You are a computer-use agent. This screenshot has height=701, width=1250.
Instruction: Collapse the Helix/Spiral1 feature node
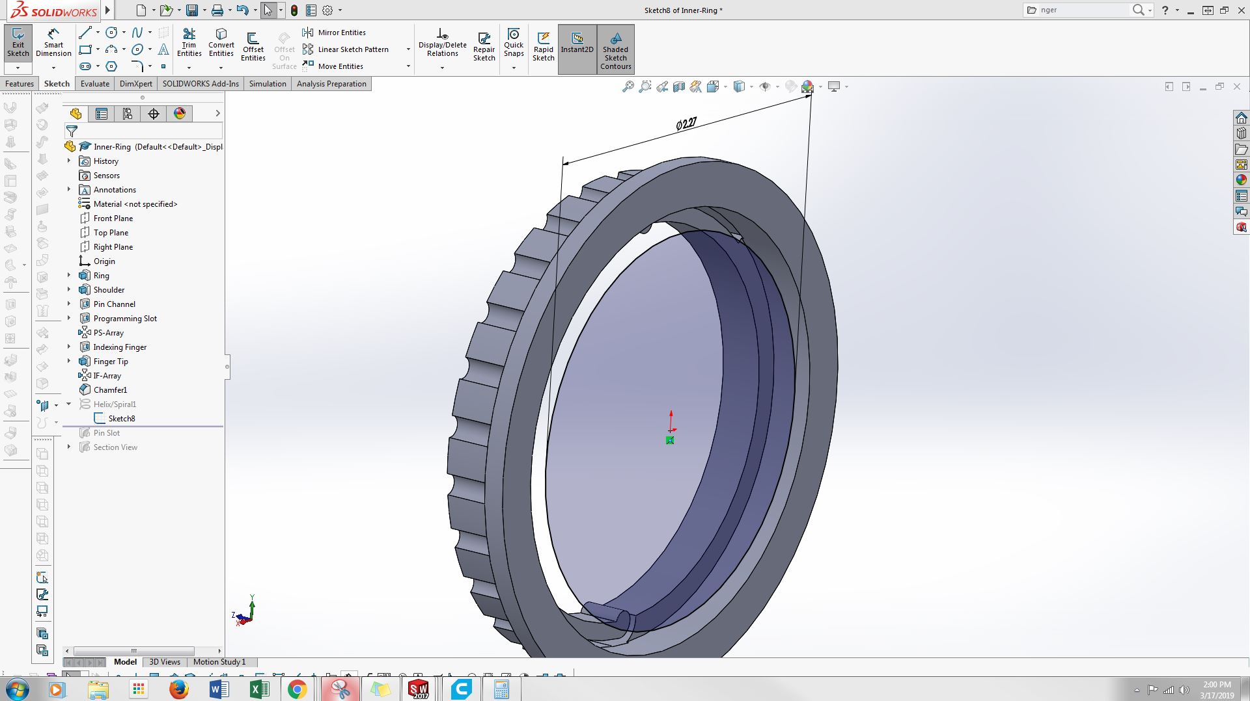(x=69, y=404)
